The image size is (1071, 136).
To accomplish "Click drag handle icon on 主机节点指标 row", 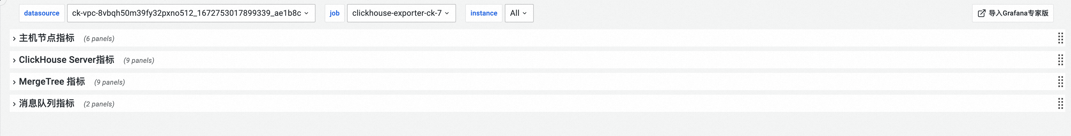I will click(x=1060, y=38).
